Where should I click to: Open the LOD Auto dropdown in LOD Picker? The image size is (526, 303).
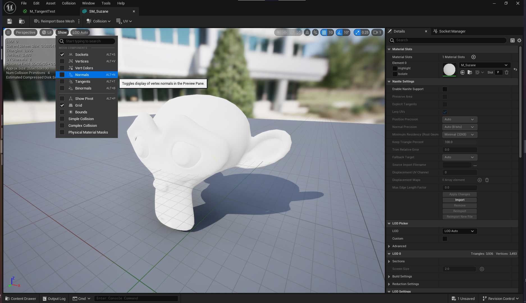pos(459,231)
